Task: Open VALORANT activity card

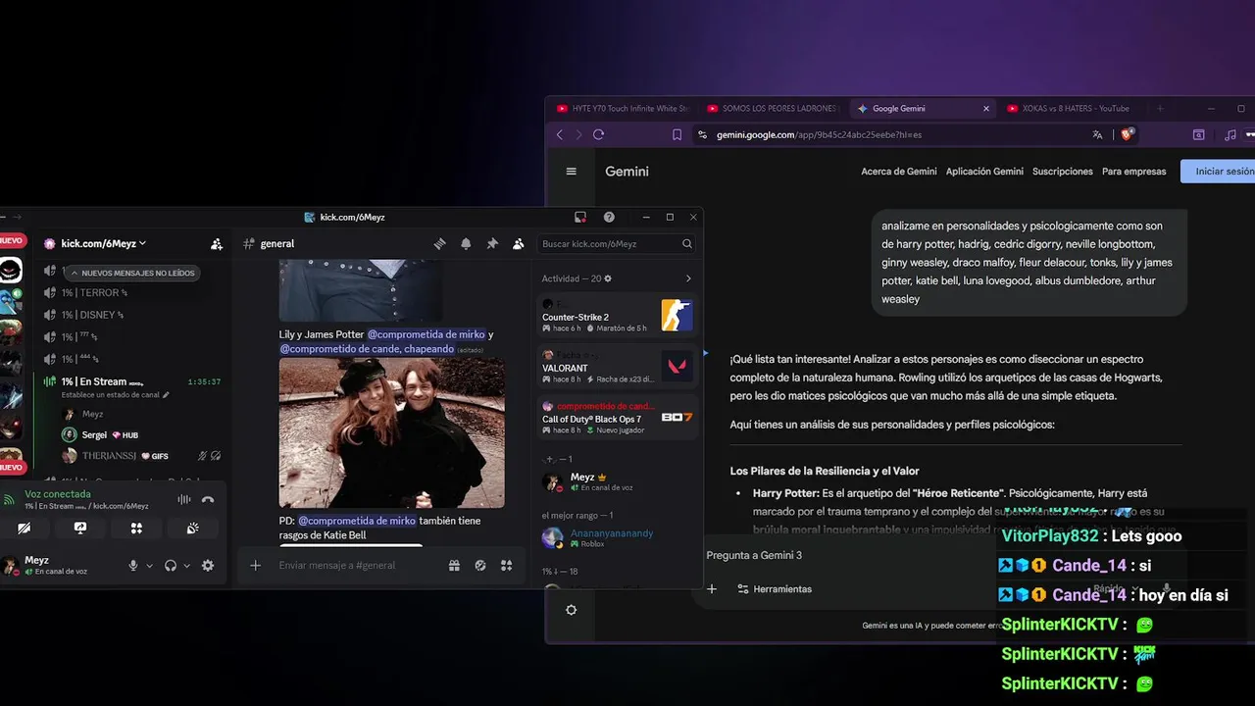Action: [619, 367]
